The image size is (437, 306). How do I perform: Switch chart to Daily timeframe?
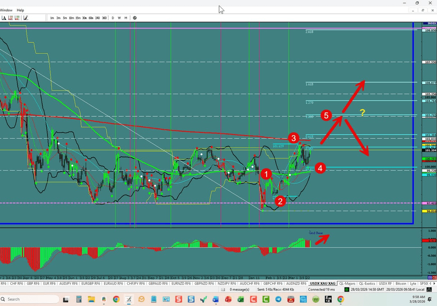[112, 17]
